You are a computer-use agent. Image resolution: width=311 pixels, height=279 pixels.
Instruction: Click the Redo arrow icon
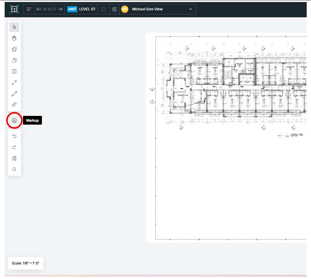tap(14, 147)
